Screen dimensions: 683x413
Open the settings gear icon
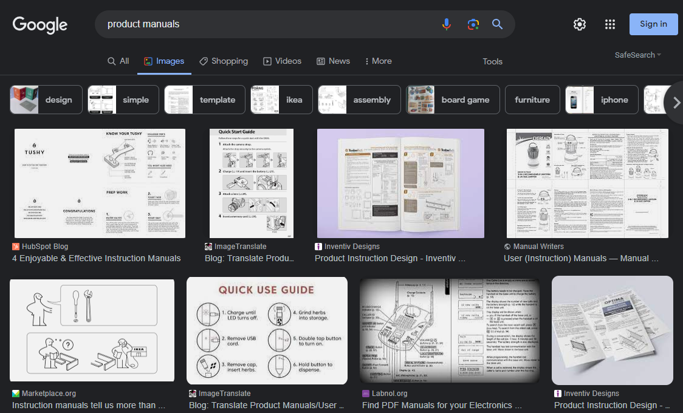pyautogui.click(x=579, y=24)
